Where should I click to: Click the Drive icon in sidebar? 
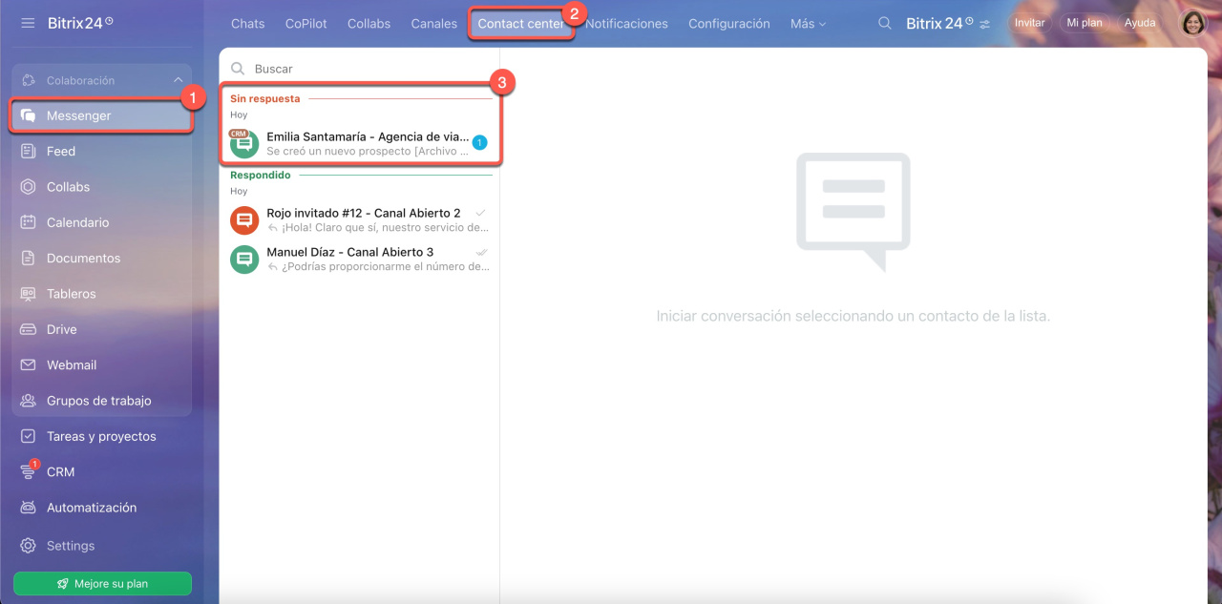pyautogui.click(x=29, y=329)
